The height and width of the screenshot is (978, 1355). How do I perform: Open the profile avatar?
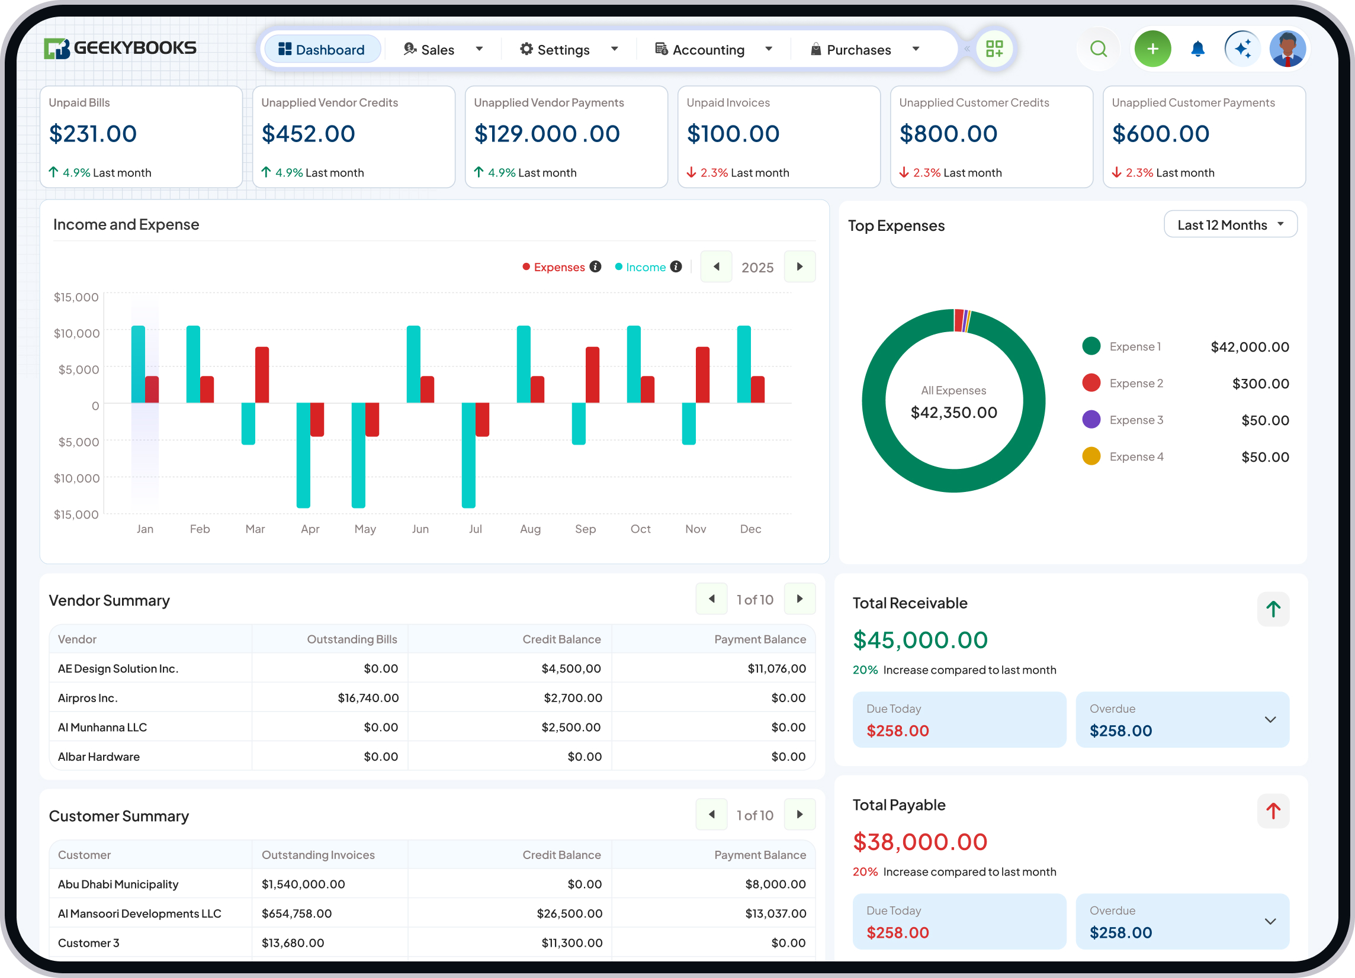click(1287, 49)
